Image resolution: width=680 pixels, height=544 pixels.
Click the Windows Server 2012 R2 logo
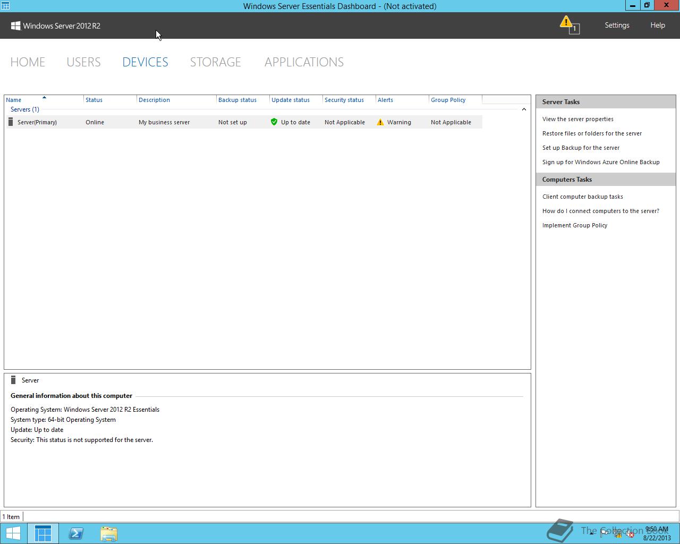[55, 25]
